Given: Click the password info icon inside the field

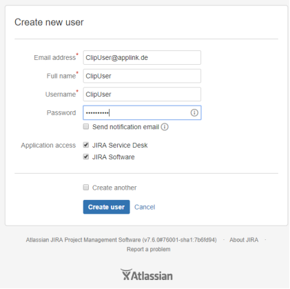Looking at the screenshot, I should (x=194, y=112).
